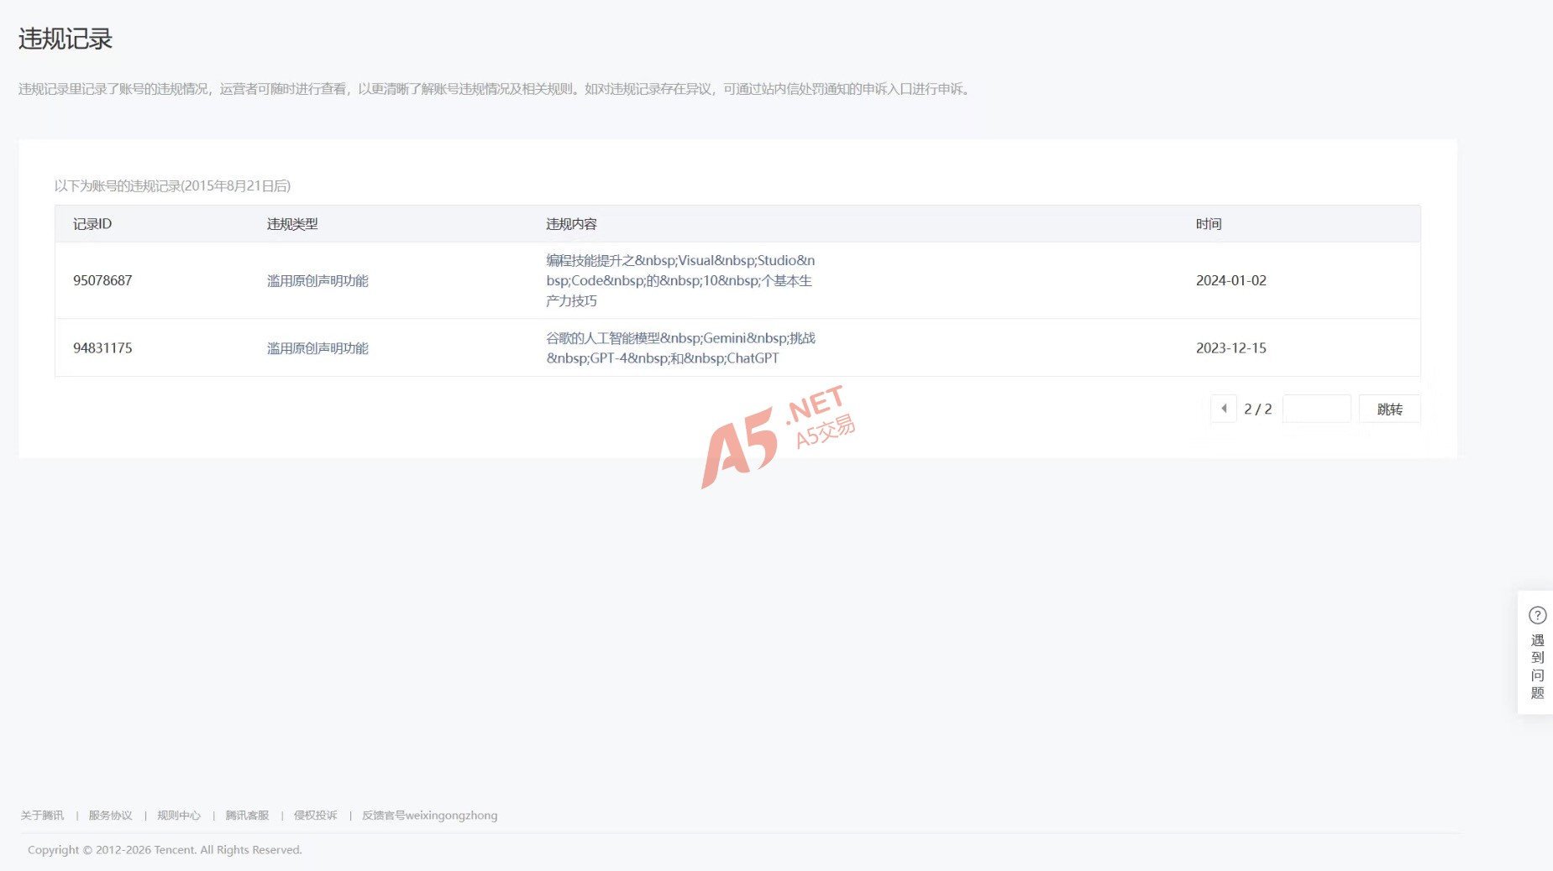Click the previous page arrow in pagination
Image resolution: width=1553 pixels, height=871 pixels.
1223,409
